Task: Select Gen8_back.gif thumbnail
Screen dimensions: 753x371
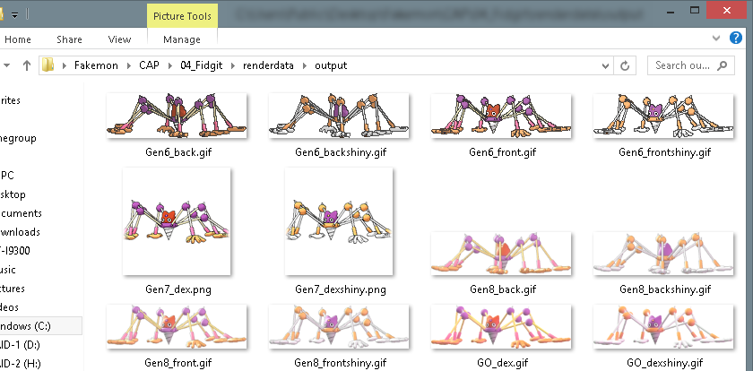Action: (501, 254)
